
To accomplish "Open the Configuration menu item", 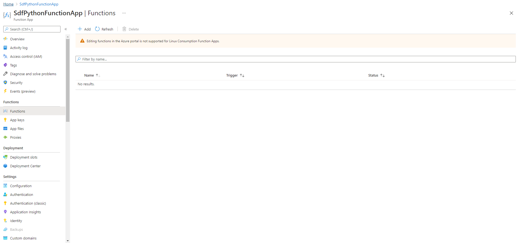I will (33, 186).
